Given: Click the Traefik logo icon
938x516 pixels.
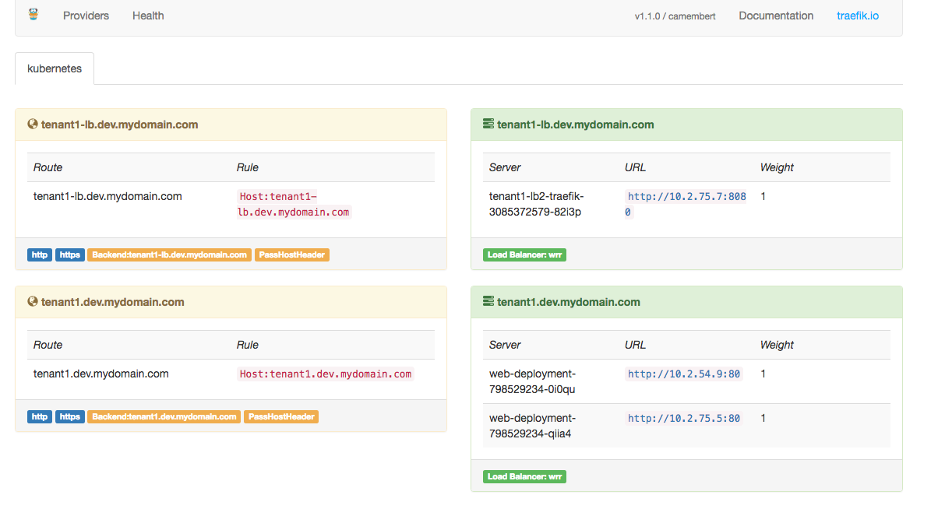Looking at the screenshot, I should tap(33, 14).
